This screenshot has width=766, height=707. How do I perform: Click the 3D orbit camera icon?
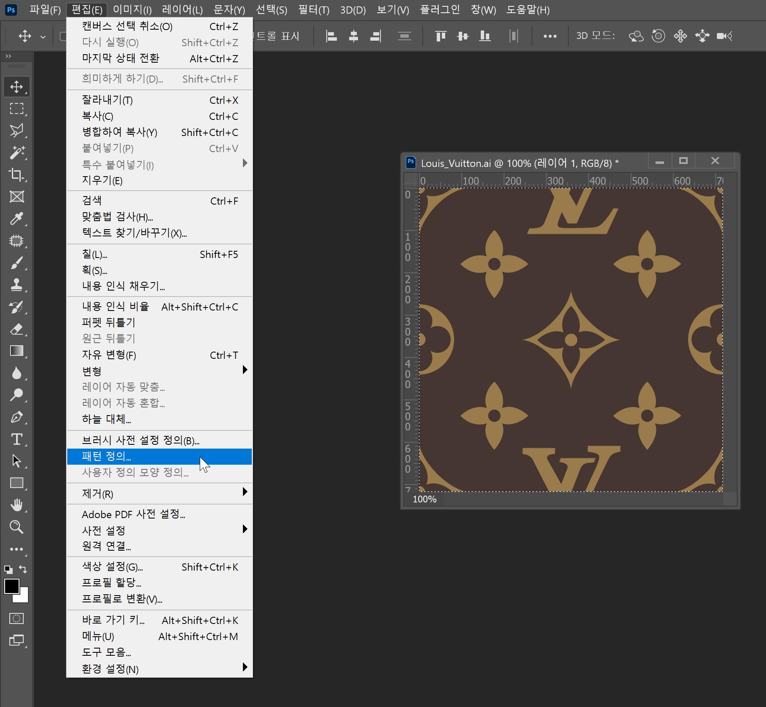click(x=636, y=36)
